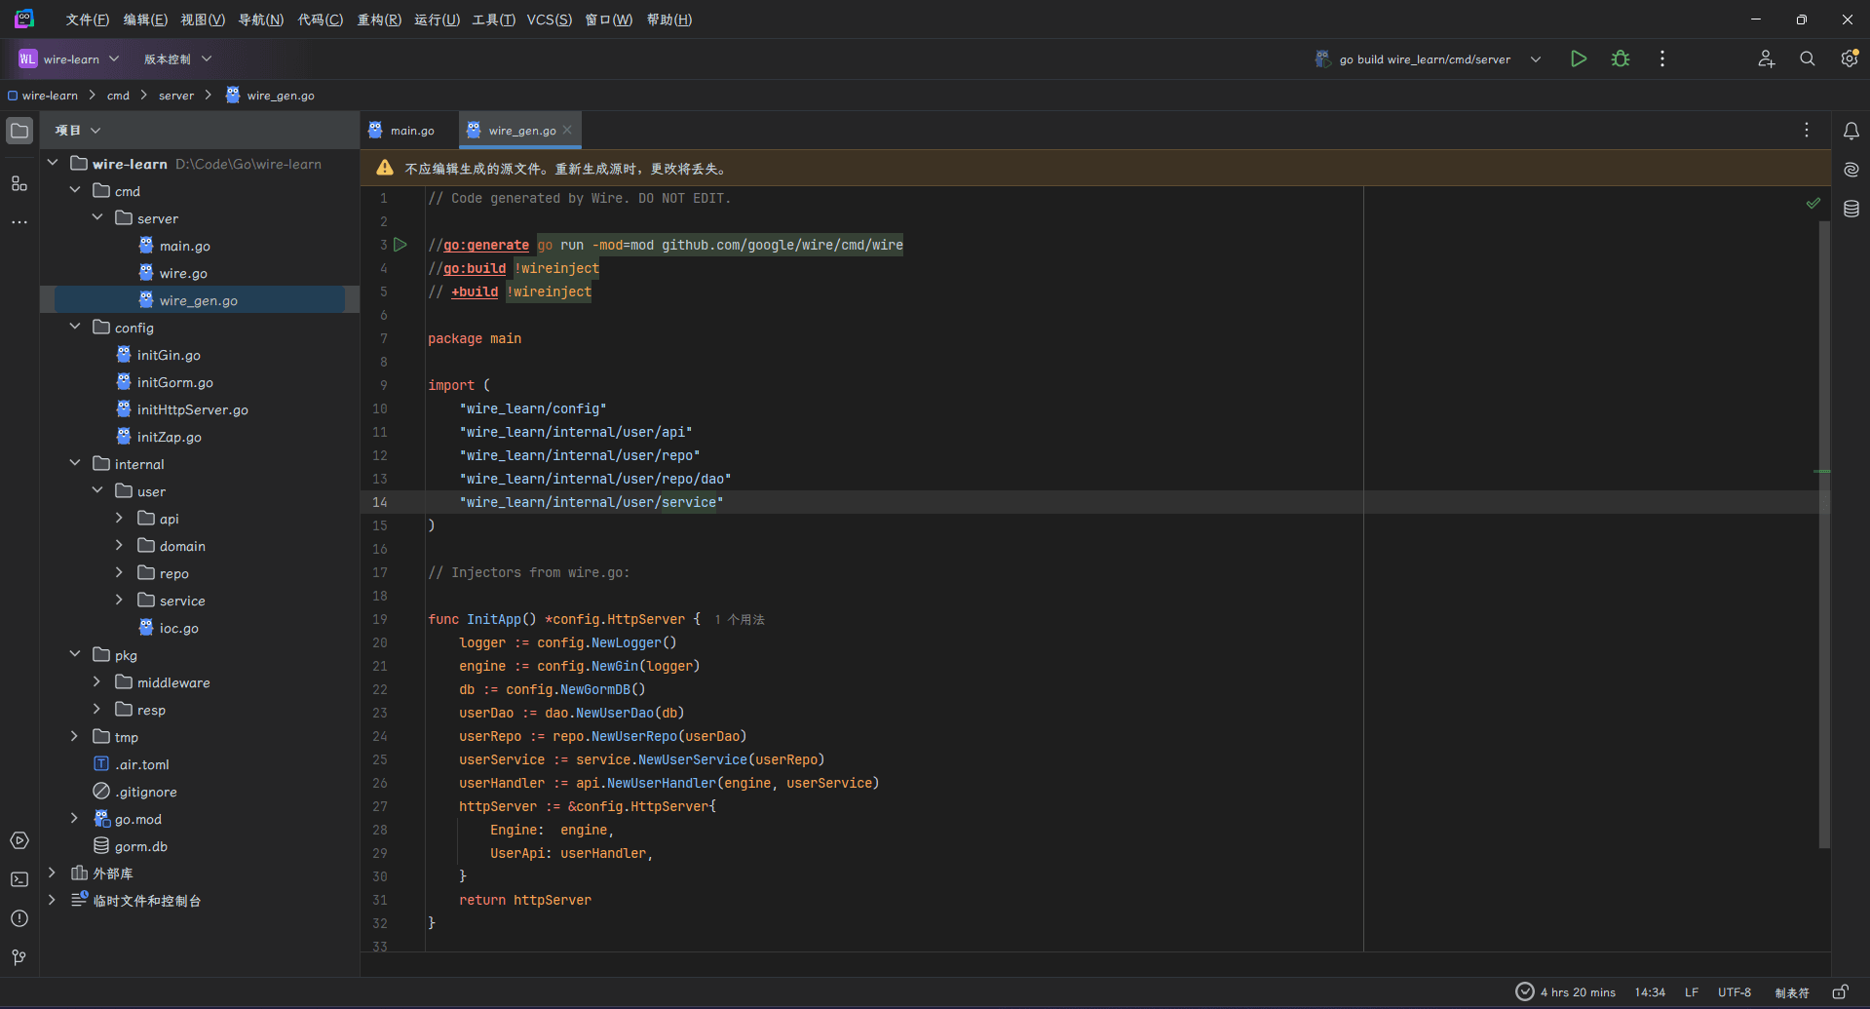
Task: Open the wire-learn project dropdown
Action: pos(68,58)
